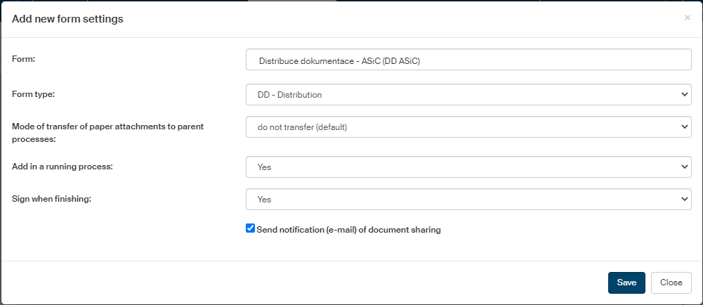Screen dimensions: 703x305
Task: Click the arrow on Add in running process
Action: 685,167
